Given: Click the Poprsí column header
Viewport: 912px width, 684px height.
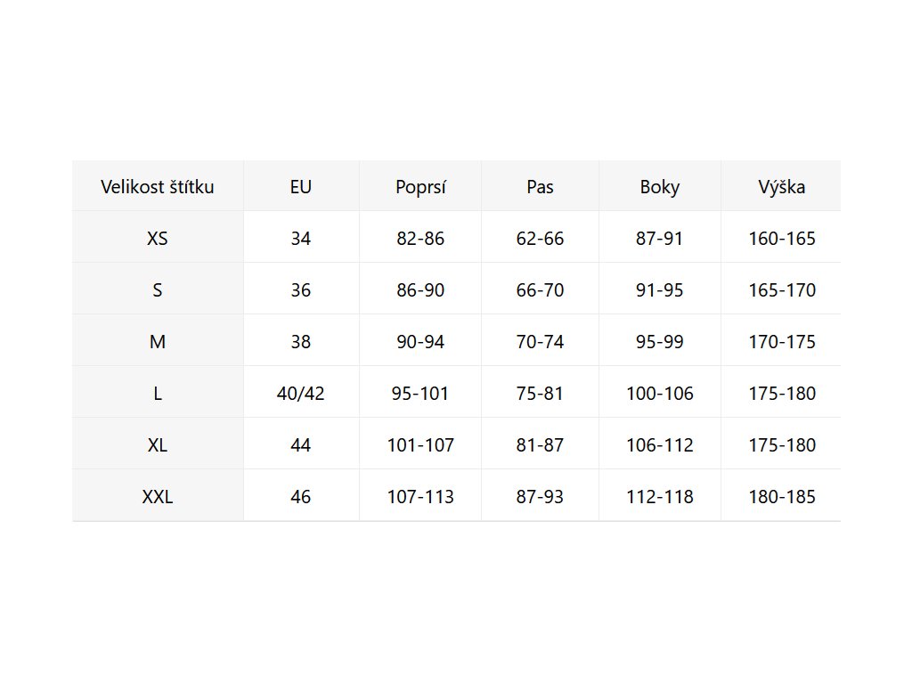Looking at the screenshot, I should click(420, 187).
